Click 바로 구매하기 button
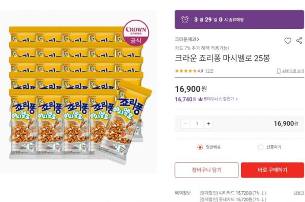The width and height of the screenshot is (305, 202). coord(272,170)
